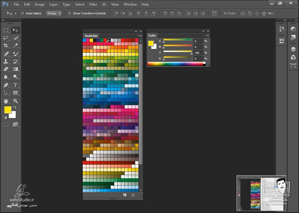299x213 pixels.
Task: Select the Zoom tool
Action: pyautogui.click(x=15, y=101)
